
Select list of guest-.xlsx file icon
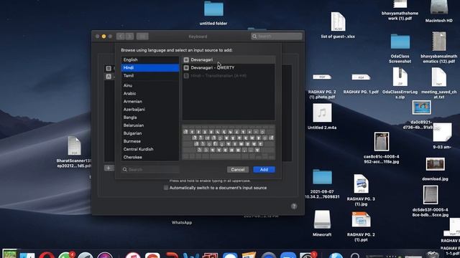pyautogui.click(x=338, y=21)
